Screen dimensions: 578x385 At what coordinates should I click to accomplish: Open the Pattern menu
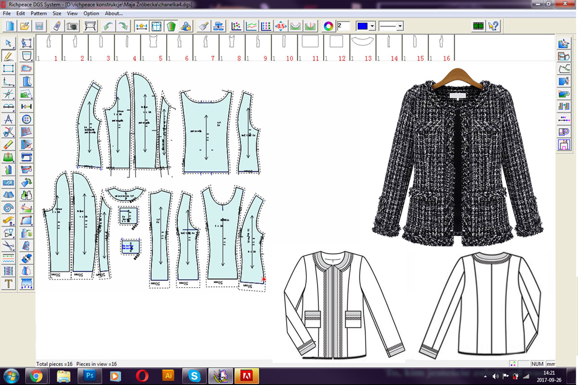tap(39, 13)
